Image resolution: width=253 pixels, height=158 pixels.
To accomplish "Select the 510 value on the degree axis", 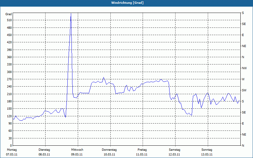I will click(9, 20).
